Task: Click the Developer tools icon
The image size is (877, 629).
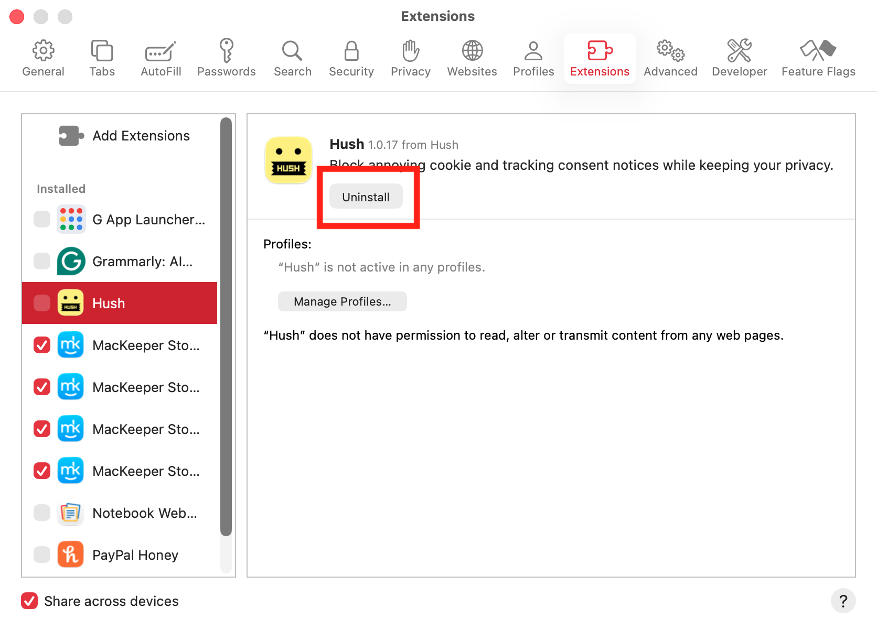Action: click(739, 51)
